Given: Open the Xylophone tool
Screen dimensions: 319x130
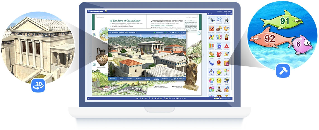Looking at the screenshot, I should pyautogui.click(x=211, y=47).
